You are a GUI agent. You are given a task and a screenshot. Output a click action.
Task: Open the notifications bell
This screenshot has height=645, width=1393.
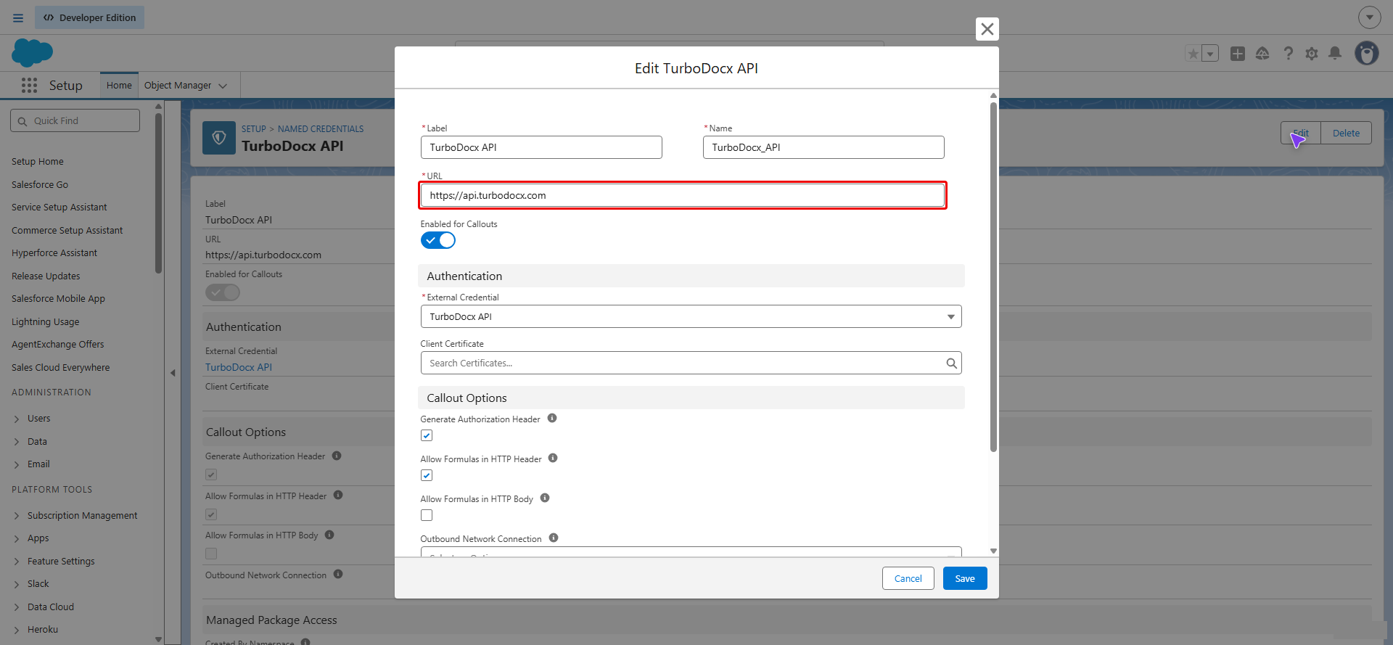1335,54
